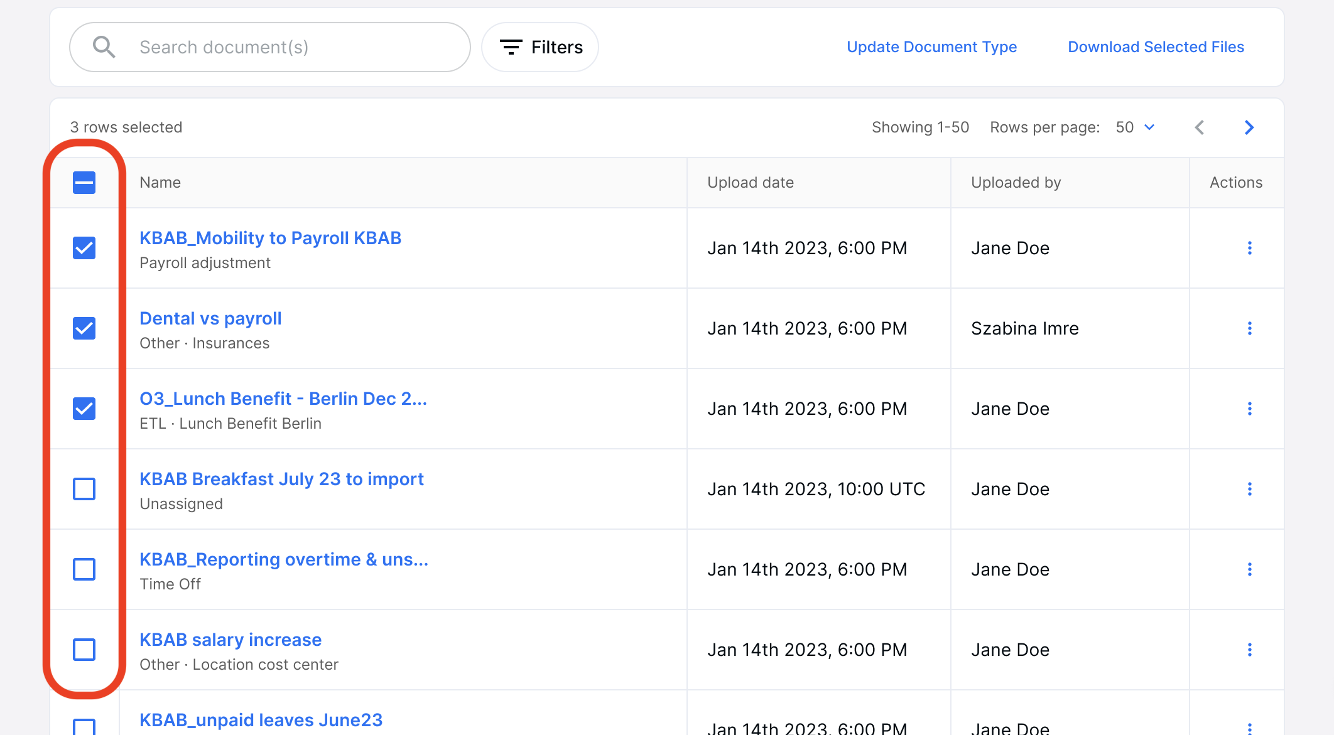
Task: Open actions menu for O3_Lunch Benefit row
Action: pyautogui.click(x=1249, y=409)
